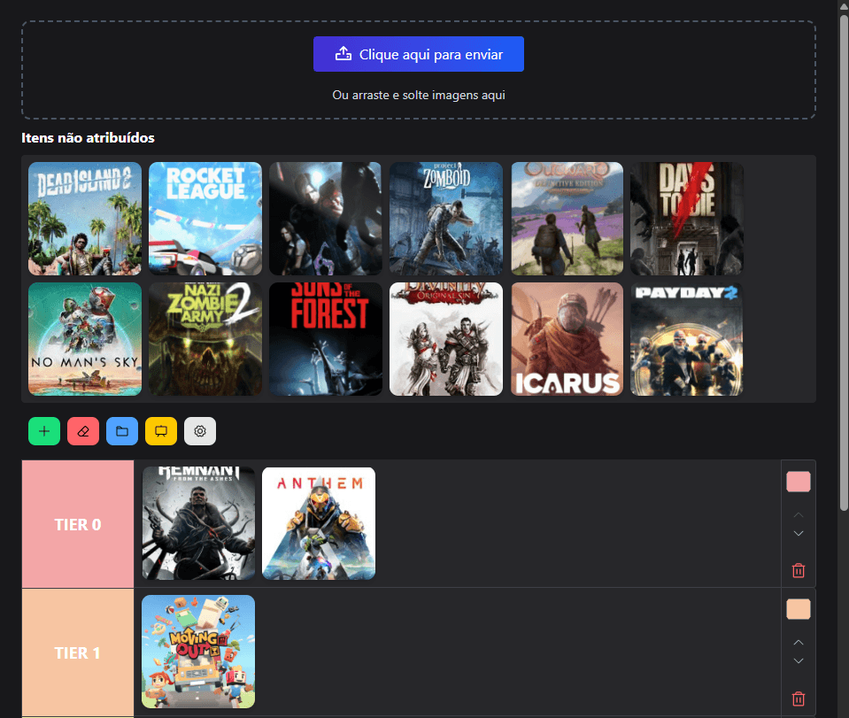Select the Rocket League thumbnail
Image resolution: width=849 pixels, height=718 pixels.
point(205,219)
